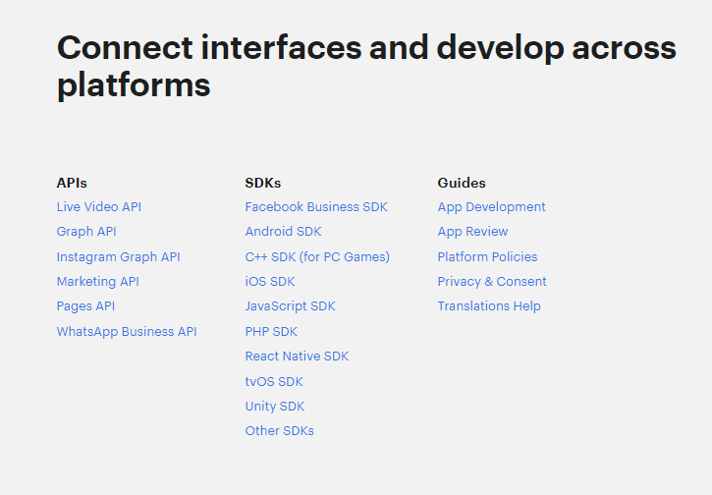The width and height of the screenshot is (712, 495).
Task: Go to the iOS SDK link
Action: click(x=270, y=282)
